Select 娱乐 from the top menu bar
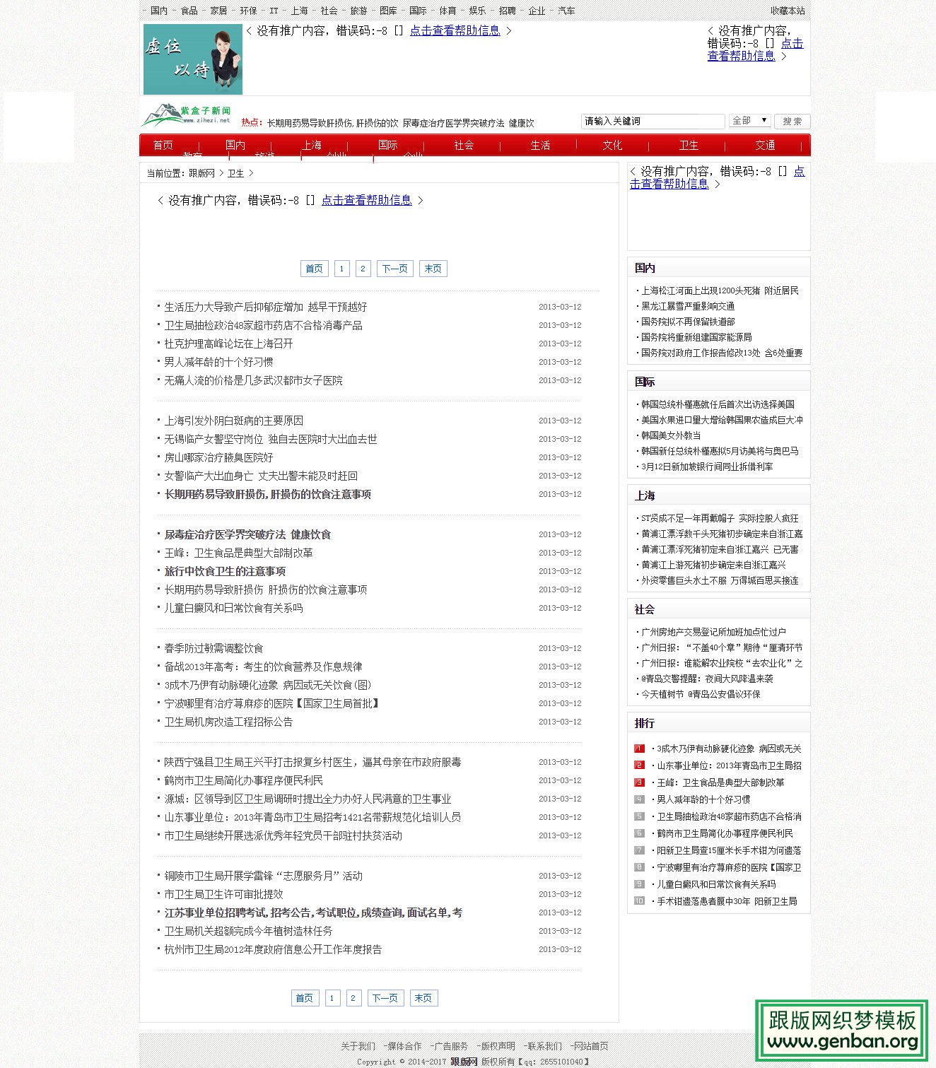 click(x=476, y=10)
